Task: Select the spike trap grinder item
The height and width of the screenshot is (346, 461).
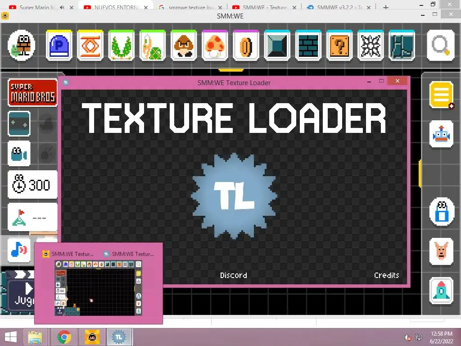Action: 371,46
